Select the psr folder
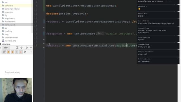 (x=6, y=28)
